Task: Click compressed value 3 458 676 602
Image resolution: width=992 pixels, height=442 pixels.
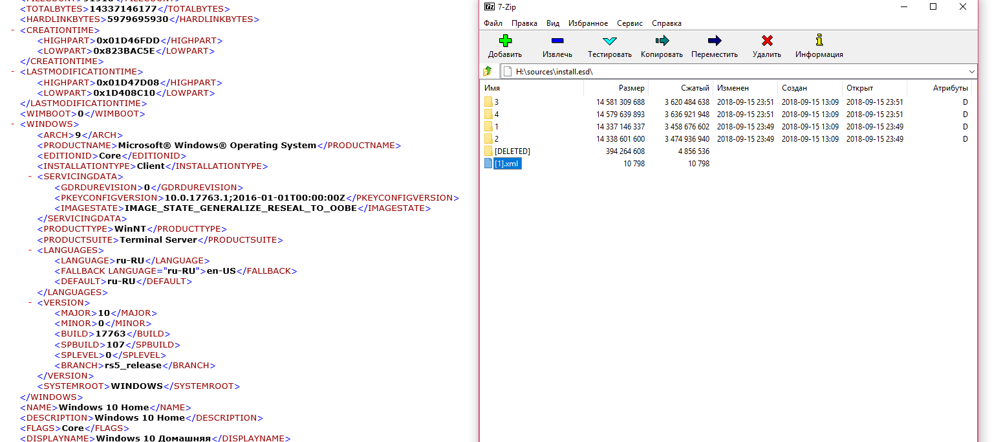Action: (x=687, y=127)
